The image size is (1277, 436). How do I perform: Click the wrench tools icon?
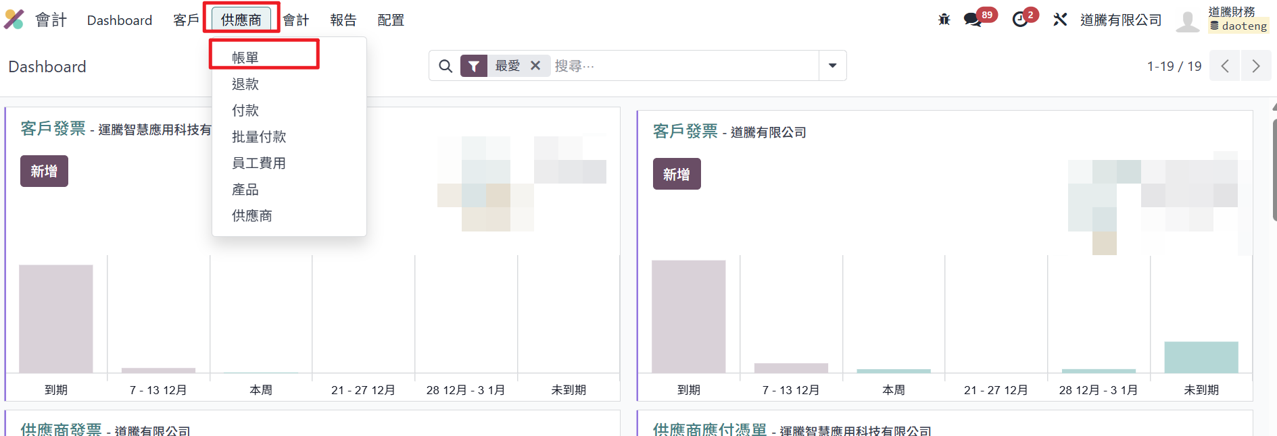1059,20
